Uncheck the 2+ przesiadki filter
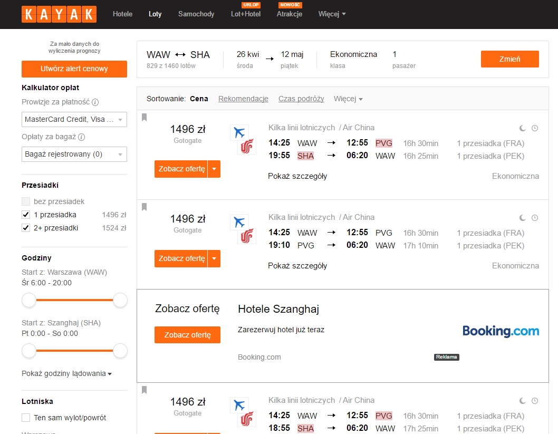This screenshot has width=558, height=434. point(26,228)
